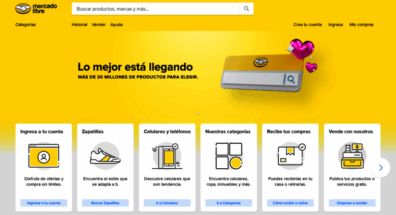Click the delivery package box illustration
This screenshot has width=396, height=215.
tap(291, 156)
